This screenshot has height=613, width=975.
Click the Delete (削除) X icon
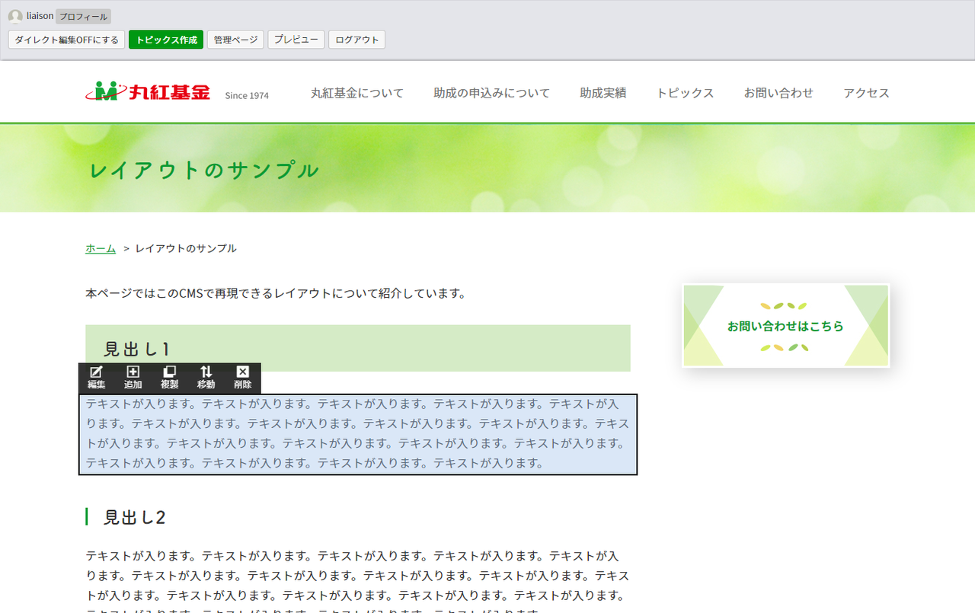pyautogui.click(x=242, y=372)
